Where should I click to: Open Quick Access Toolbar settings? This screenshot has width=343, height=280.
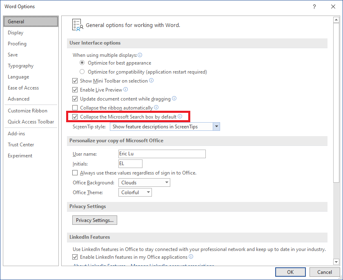click(31, 122)
